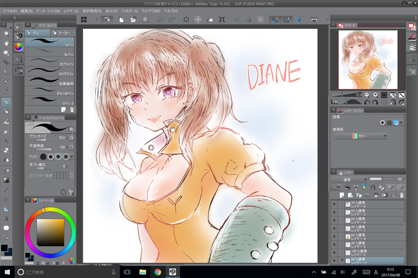
Task: Click navigator Rotate left icon
Action: [x=367, y=102]
